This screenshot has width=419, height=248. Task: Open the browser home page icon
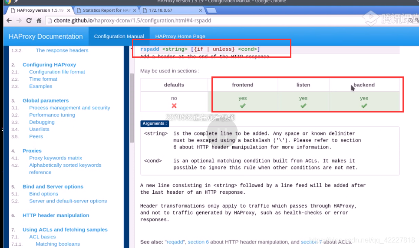click(x=39, y=20)
